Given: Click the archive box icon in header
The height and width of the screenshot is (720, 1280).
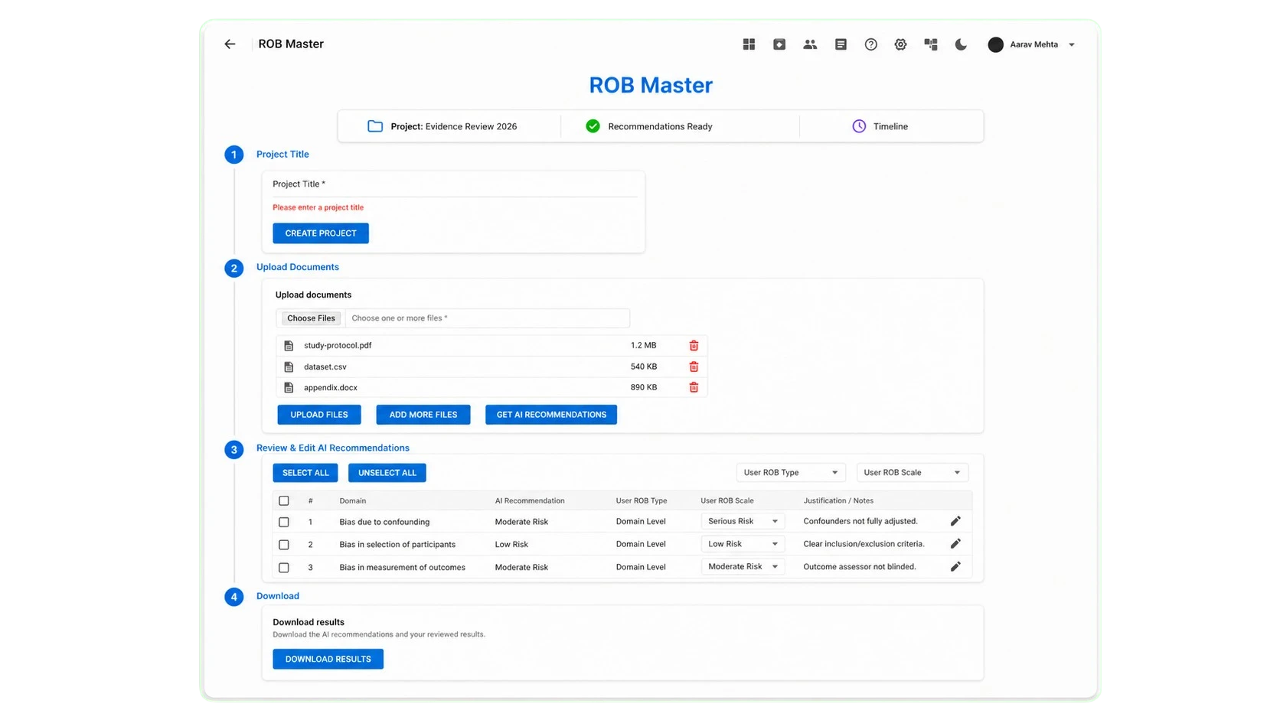Looking at the screenshot, I should point(779,44).
